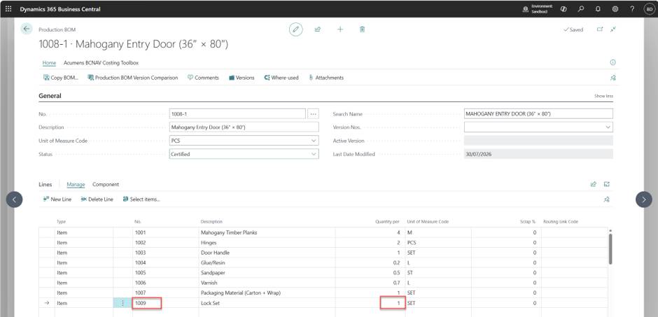Click the share icon in the page header
The width and height of the screenshot is (658, 317).
[x=318, y=29]
